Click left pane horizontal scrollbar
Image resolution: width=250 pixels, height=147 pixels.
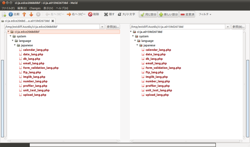(x=64, y=141)
